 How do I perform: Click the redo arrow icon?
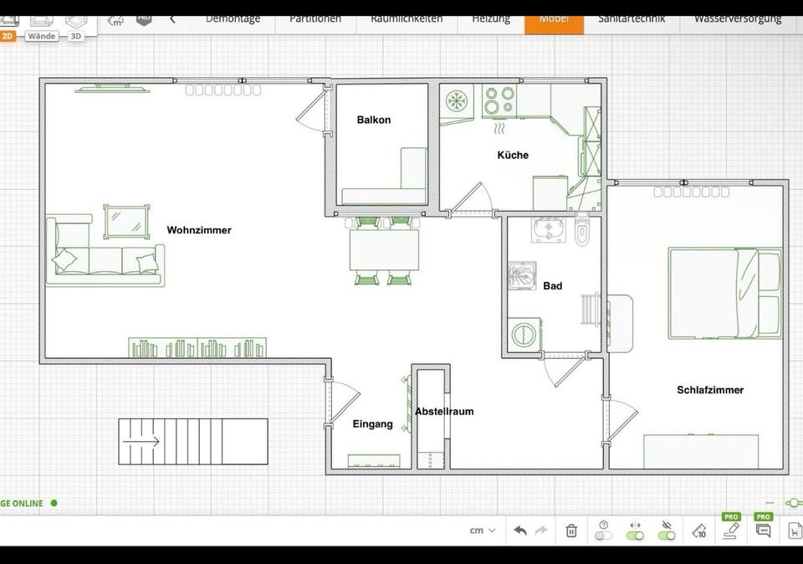(541, 531)
